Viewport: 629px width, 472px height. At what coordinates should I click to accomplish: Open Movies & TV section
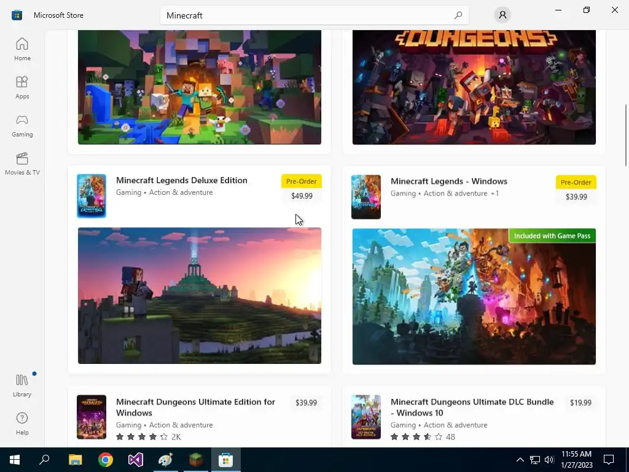coord(22,163)
